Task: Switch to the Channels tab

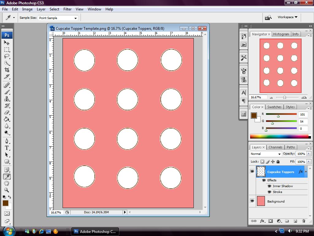Action: coord(275,147)
